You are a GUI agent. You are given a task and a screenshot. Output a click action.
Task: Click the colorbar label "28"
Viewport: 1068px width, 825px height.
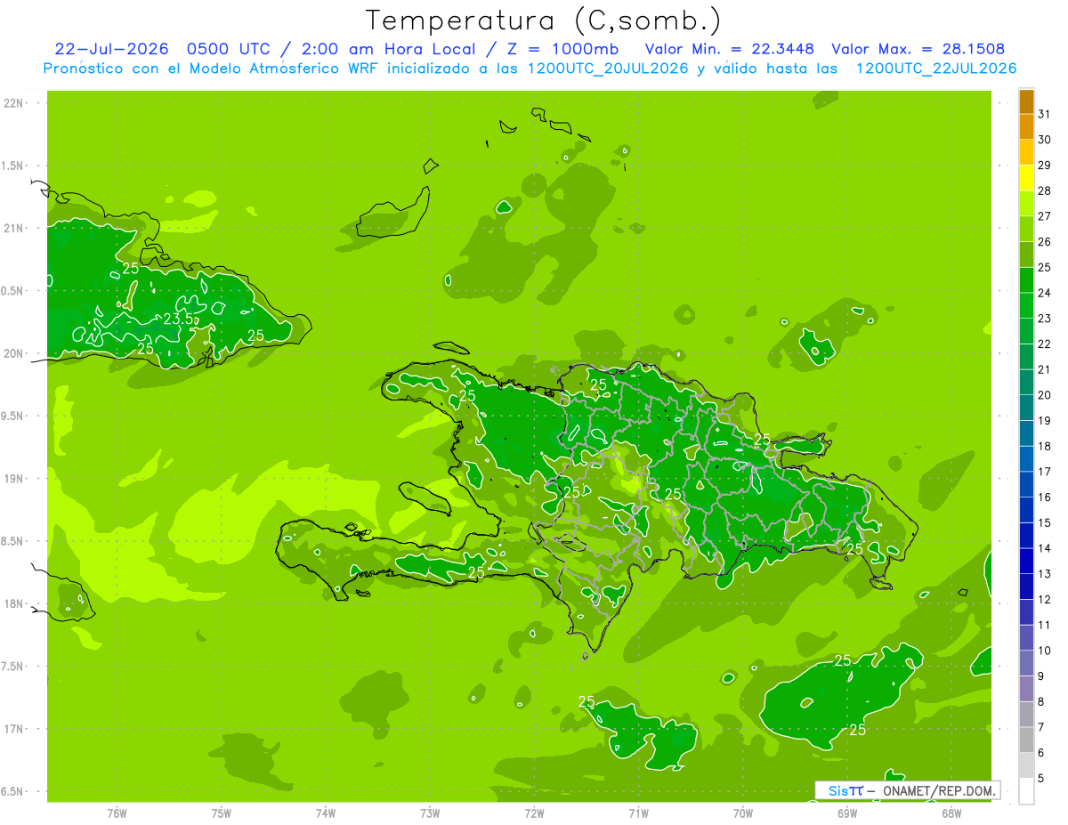(1045, 190)
